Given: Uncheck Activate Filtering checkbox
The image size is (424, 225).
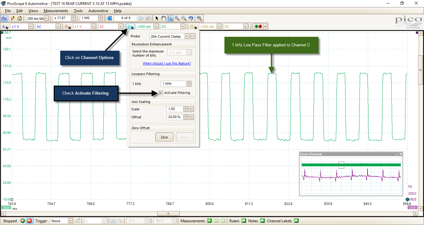Looking at the screenshot, I should coord(161,93).
